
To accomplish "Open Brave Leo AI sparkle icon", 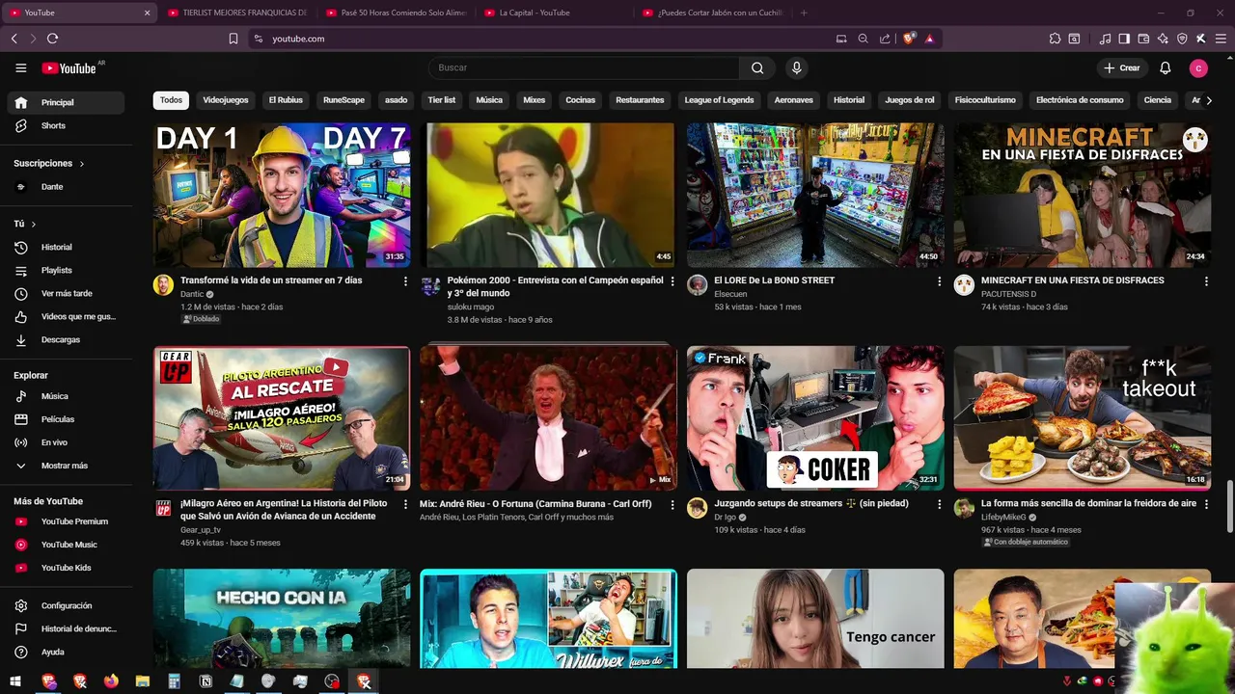I will 1163,39.
